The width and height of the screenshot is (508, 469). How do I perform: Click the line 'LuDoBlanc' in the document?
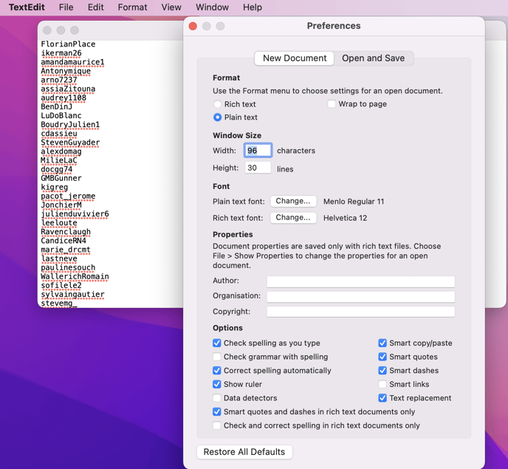(61, 115)
